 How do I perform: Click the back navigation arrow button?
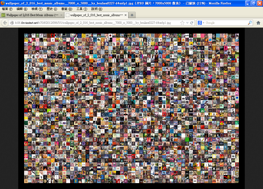pos(5,23)
